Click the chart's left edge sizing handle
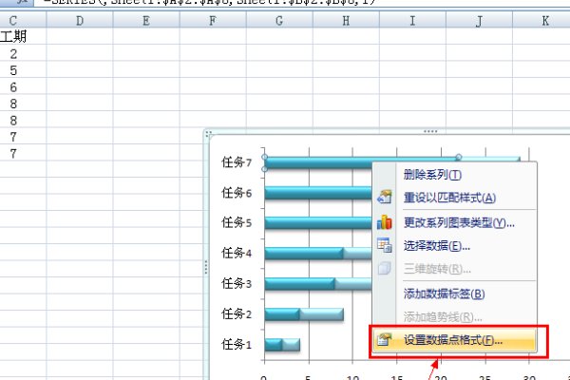Viewport: 570px width, 380px height. 206,267
